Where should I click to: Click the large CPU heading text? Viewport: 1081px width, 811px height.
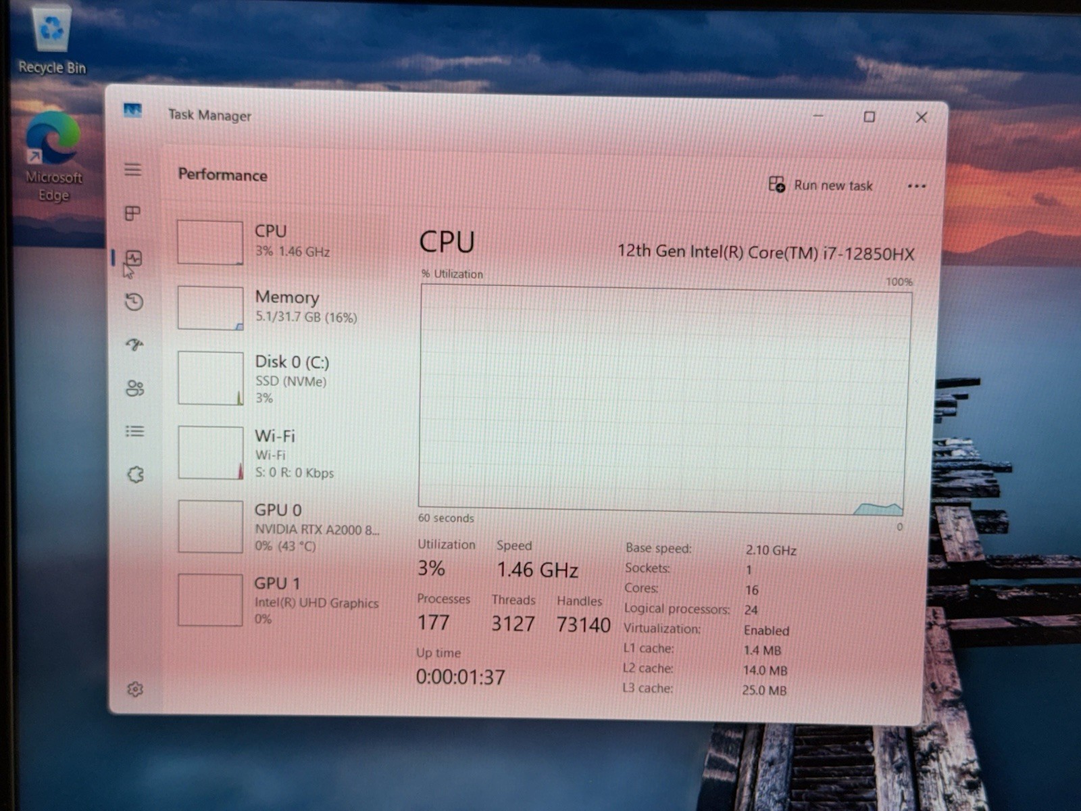click(447, 242)
